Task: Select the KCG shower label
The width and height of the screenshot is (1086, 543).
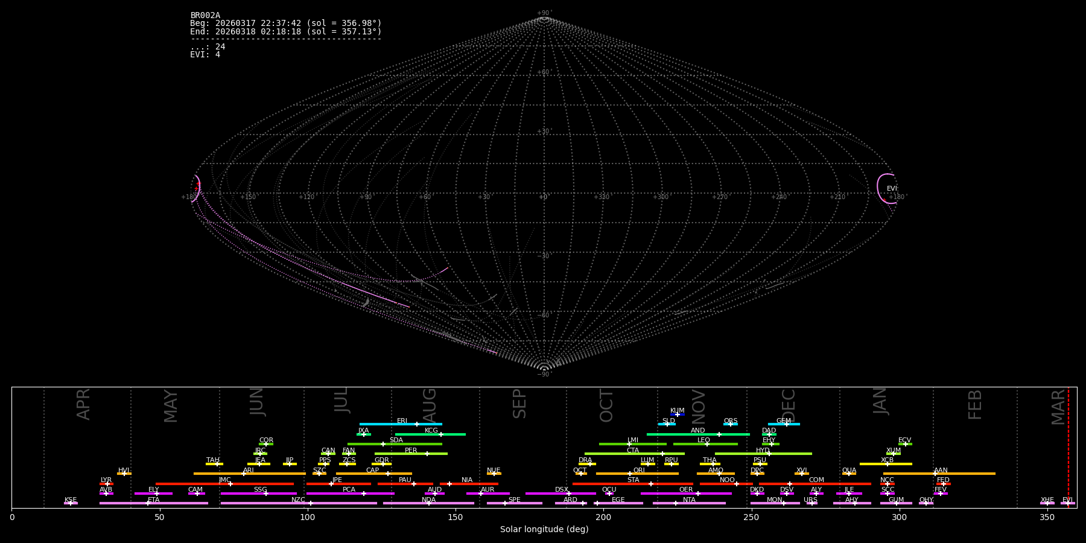Action: [x=431, y=430]
